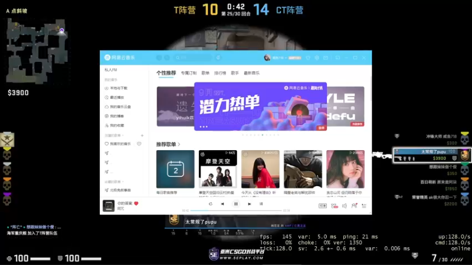Open the 摩登天空 playlist cover
This screenshot has width=472, height=265.
[218, 169]
